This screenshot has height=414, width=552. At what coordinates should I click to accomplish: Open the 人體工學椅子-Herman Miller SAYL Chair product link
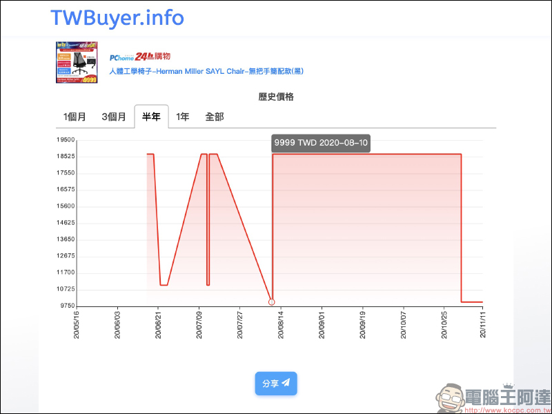(206, 72)
